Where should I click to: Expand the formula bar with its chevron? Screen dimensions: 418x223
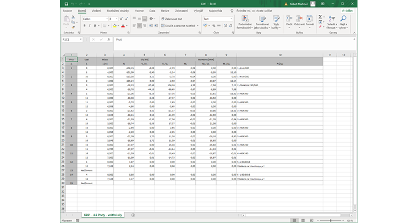[x=354, y=40]
